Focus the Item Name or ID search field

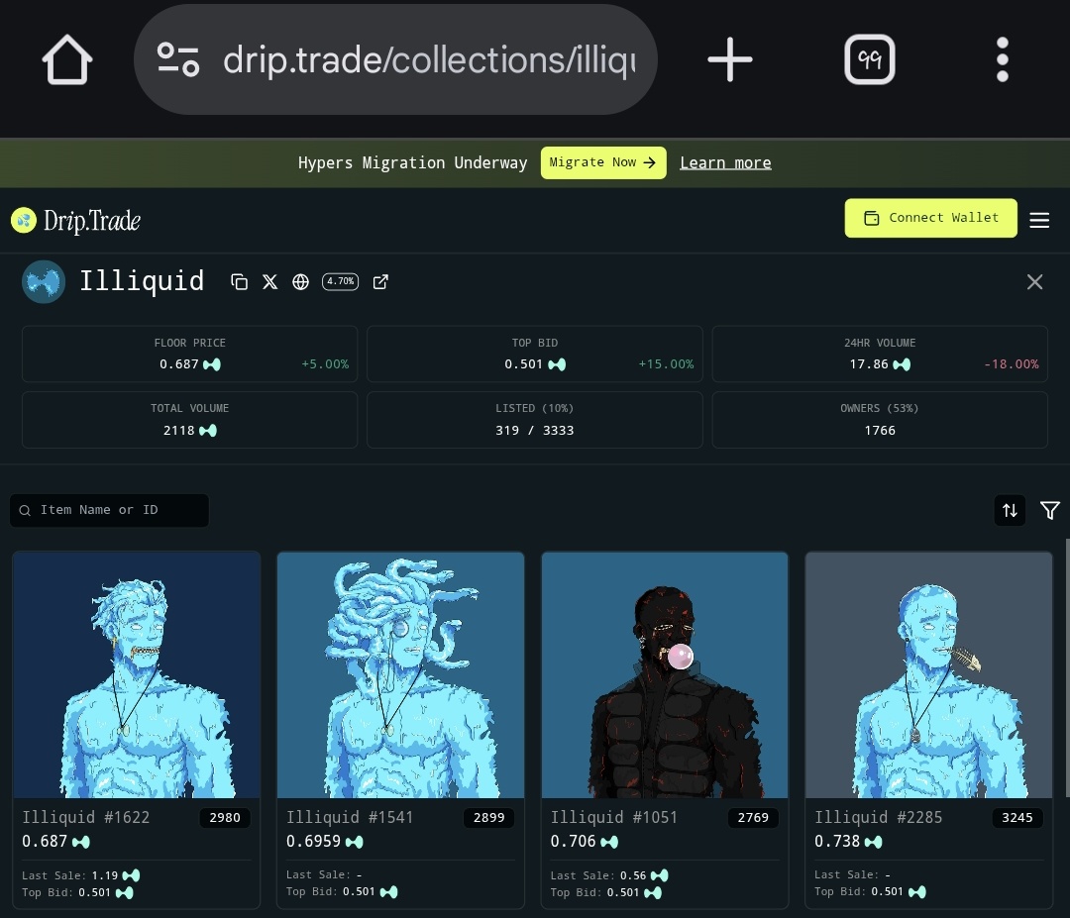[x=109, y=510]
